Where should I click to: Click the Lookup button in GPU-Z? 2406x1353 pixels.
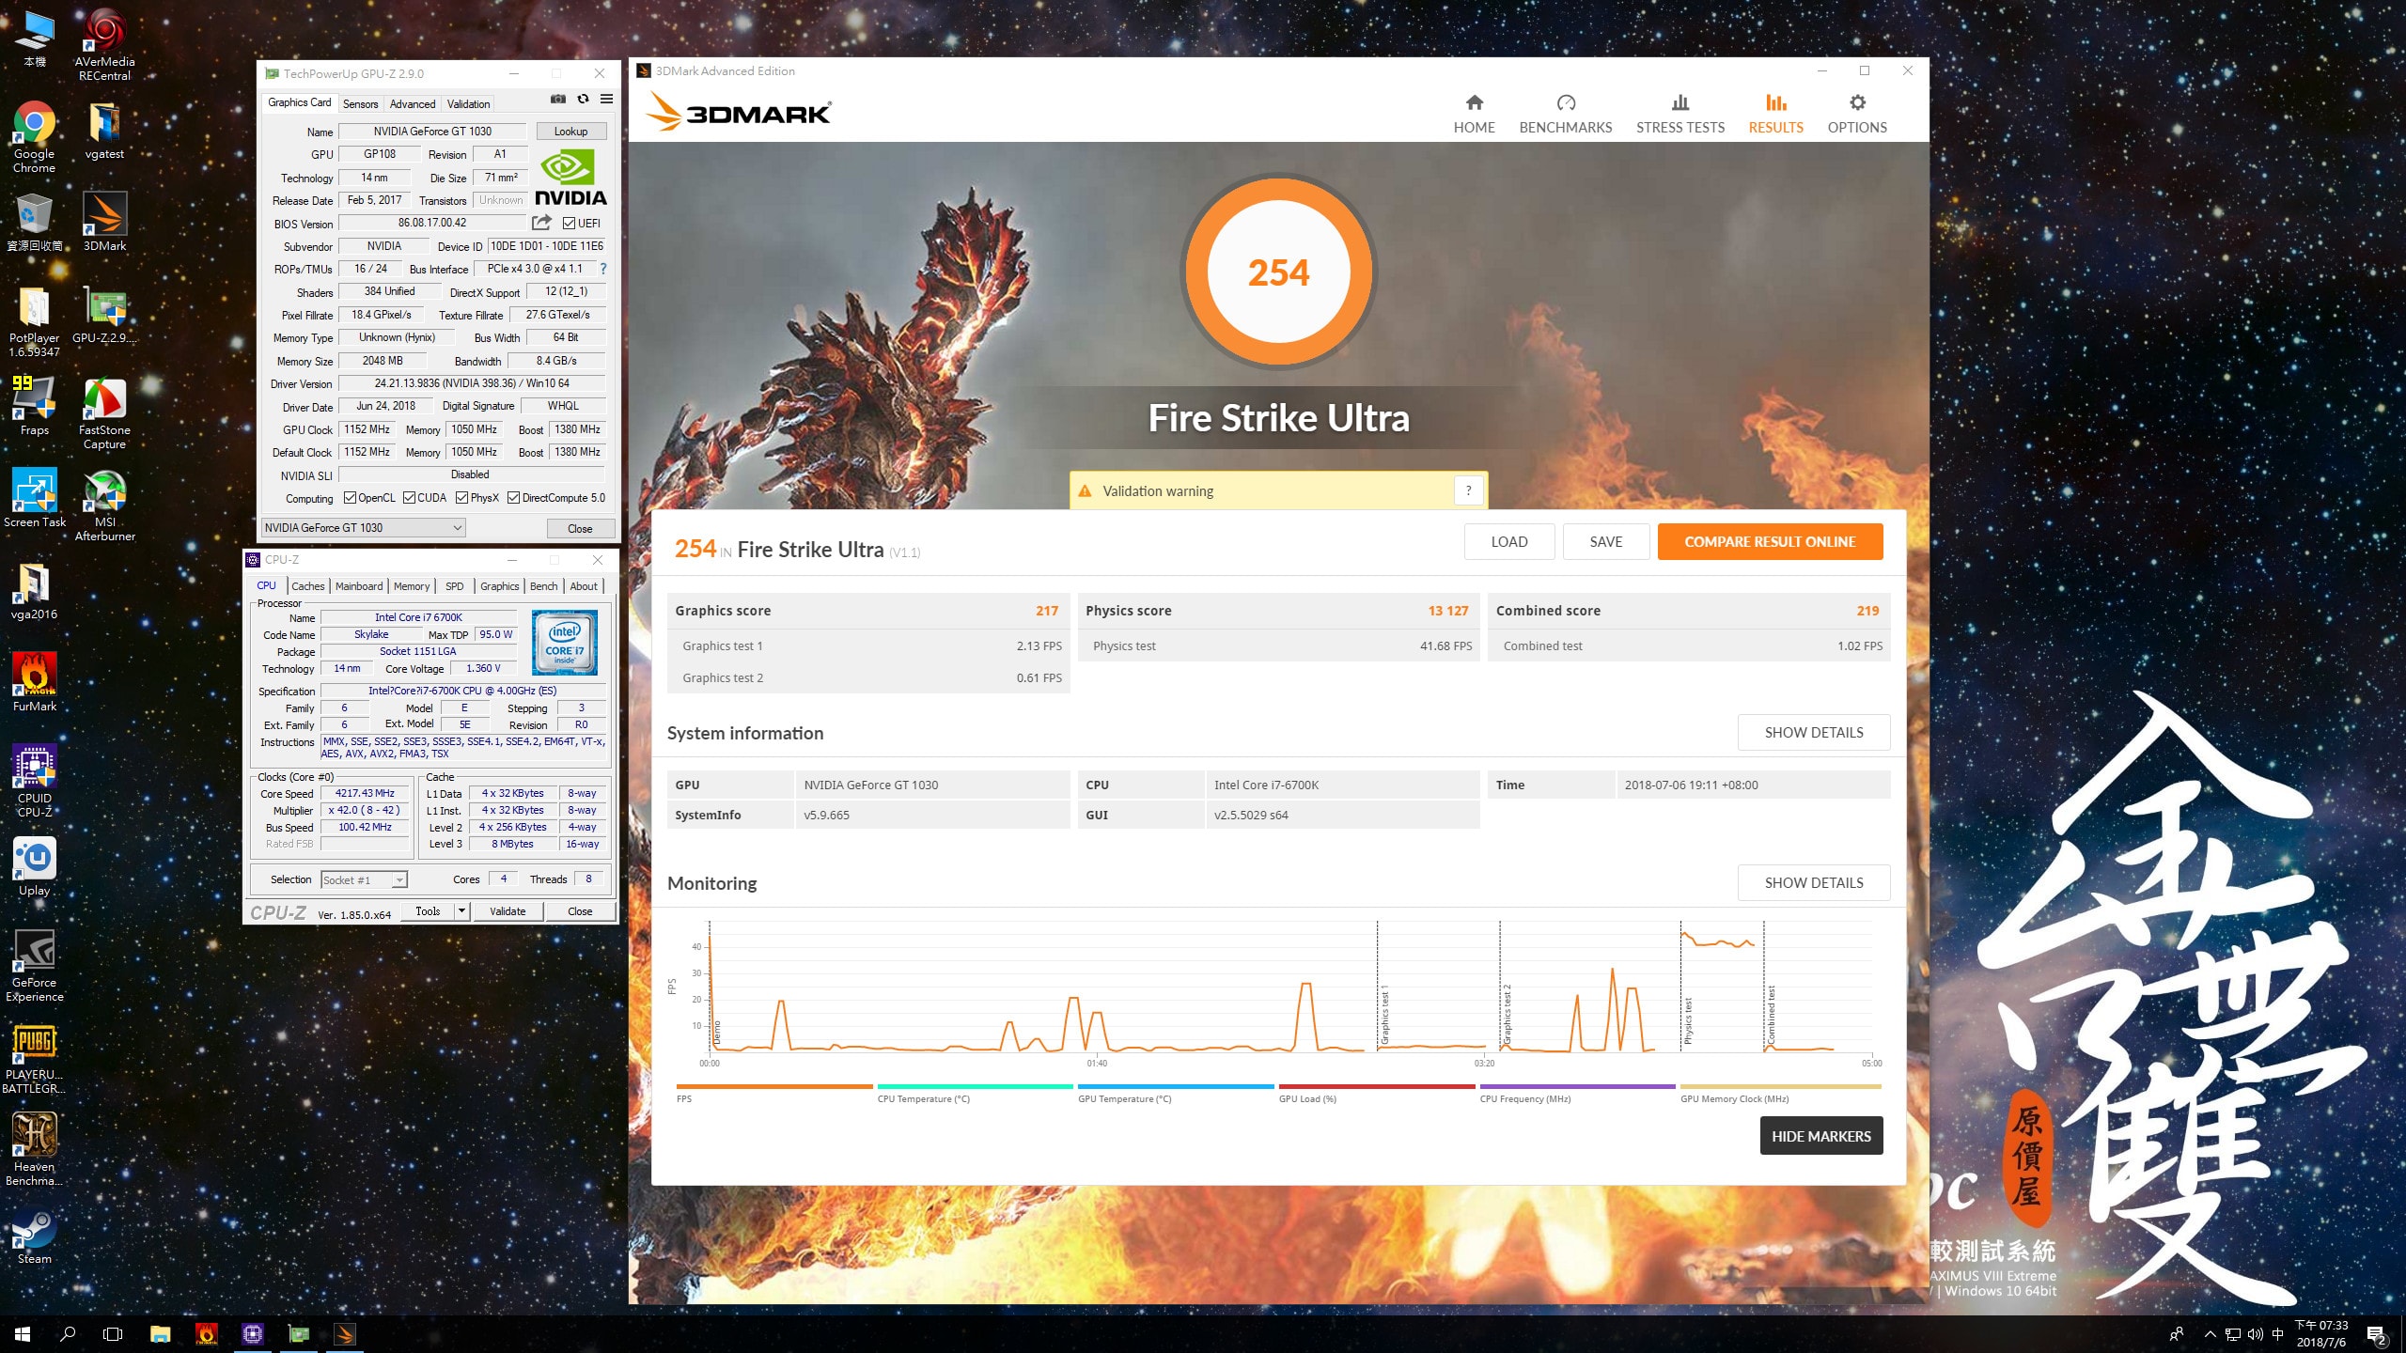(x=570, y=132)
